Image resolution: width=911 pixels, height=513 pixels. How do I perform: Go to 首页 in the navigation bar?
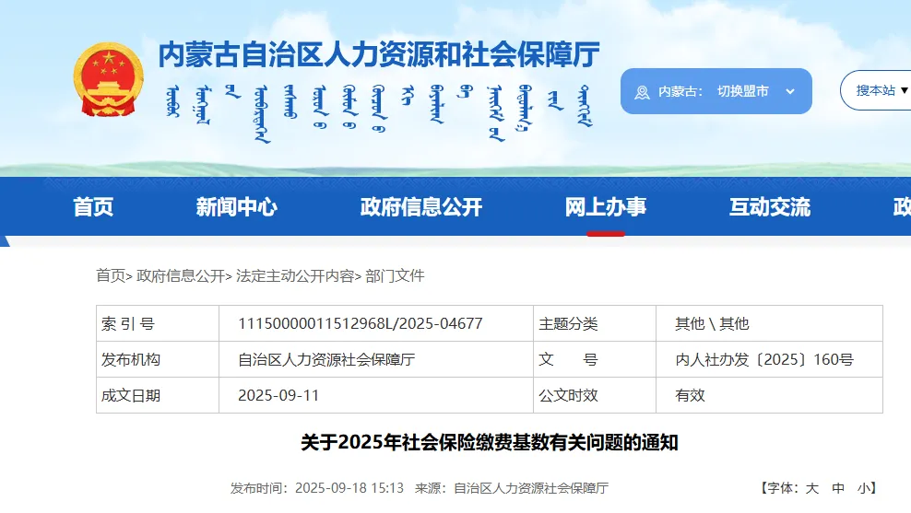(x=93, y=207)
